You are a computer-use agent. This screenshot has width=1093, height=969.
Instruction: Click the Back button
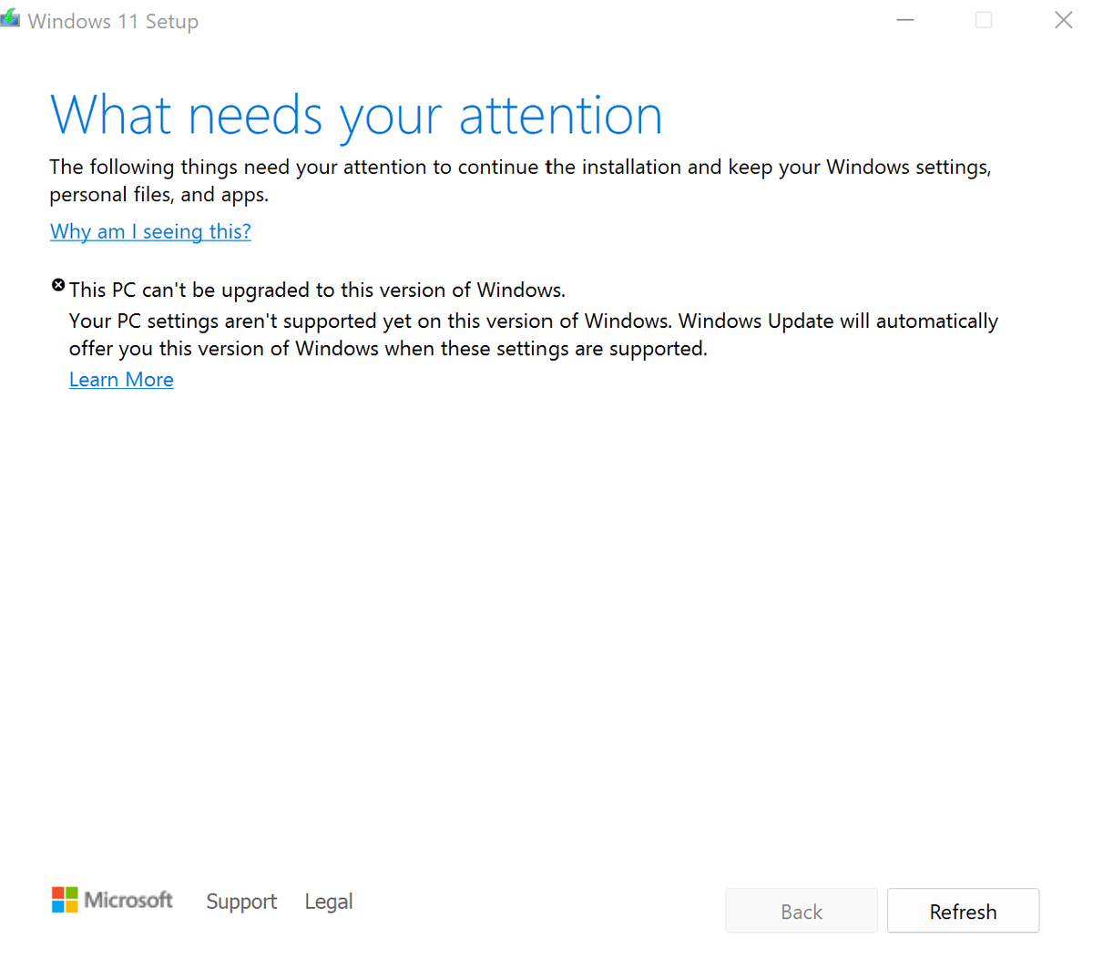pos(802,911)
